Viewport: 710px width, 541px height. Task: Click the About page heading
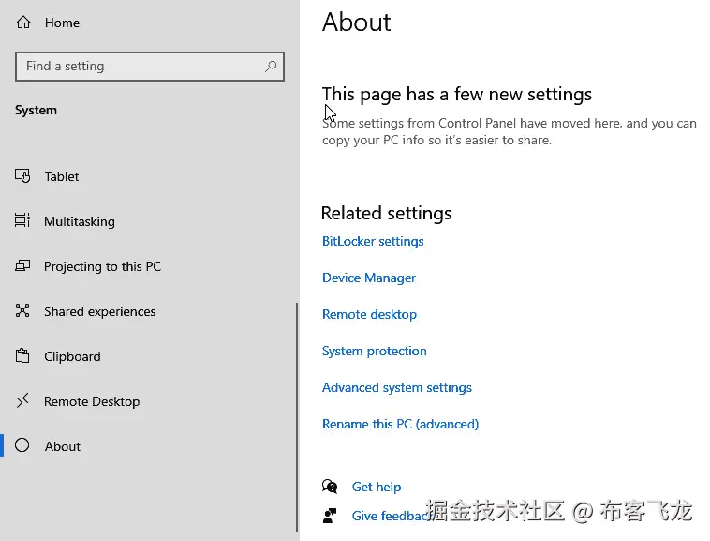tap(356, 22)
